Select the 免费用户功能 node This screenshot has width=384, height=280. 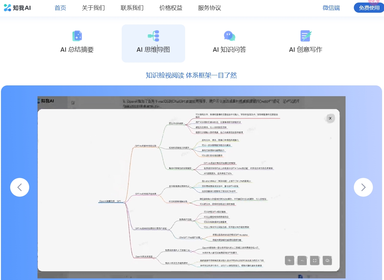185,219
